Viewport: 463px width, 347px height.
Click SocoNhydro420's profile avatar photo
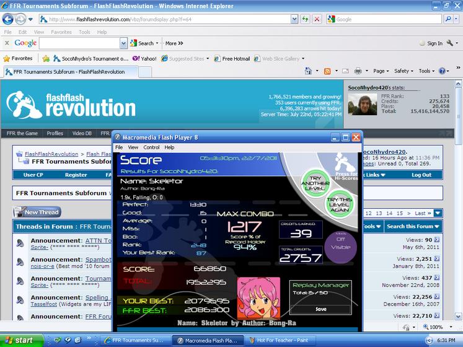tap(363, 104)
